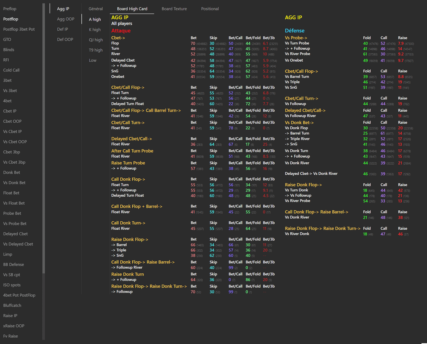Click the left sidebar vertical scrollbar
Screen dimensions: 427x344
pyautogui.click(x=44, y=138)
